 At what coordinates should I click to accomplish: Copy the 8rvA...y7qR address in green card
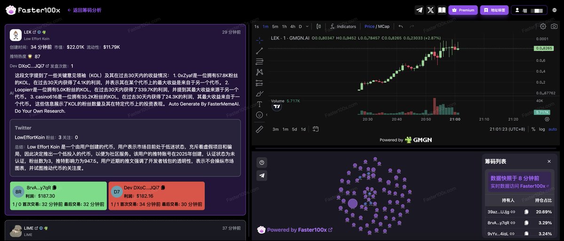coord(55,188)
